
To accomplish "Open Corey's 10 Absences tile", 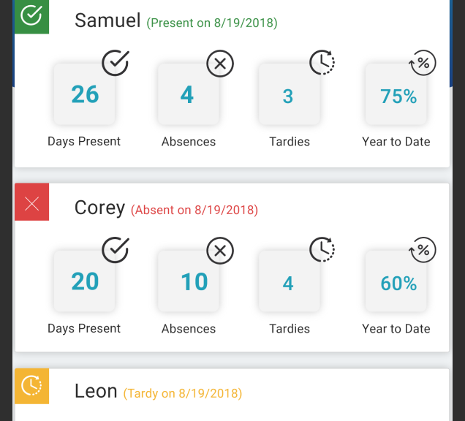I will click(189, 281).
